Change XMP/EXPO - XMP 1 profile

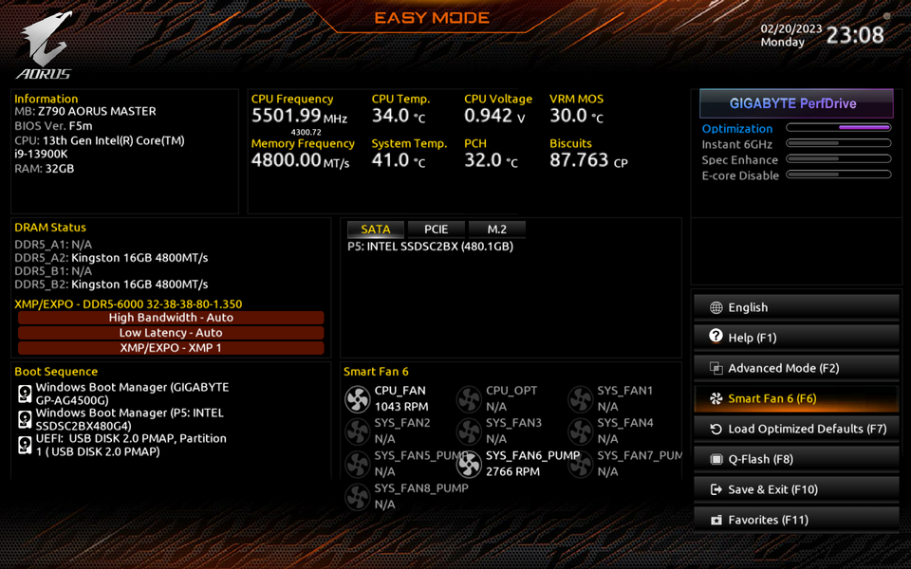171,348
